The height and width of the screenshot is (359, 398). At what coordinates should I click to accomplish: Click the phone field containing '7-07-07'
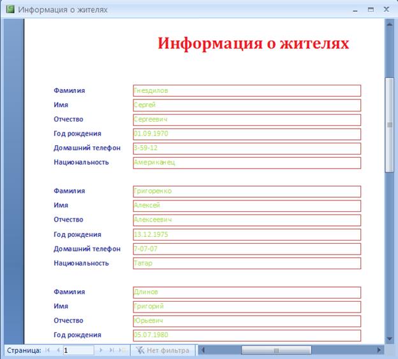(246, 248)
